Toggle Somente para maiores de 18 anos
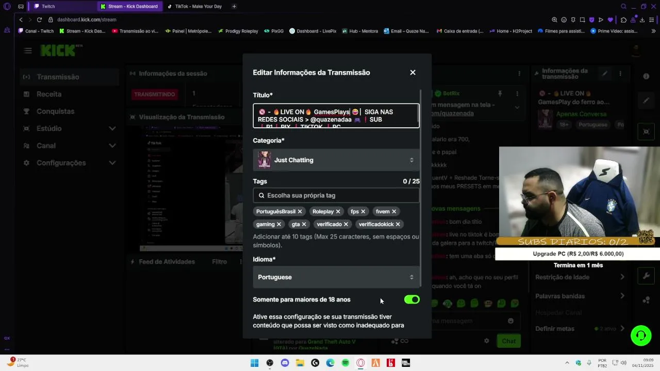Screen dimensions: 660x371 click(x=411, y=300)
